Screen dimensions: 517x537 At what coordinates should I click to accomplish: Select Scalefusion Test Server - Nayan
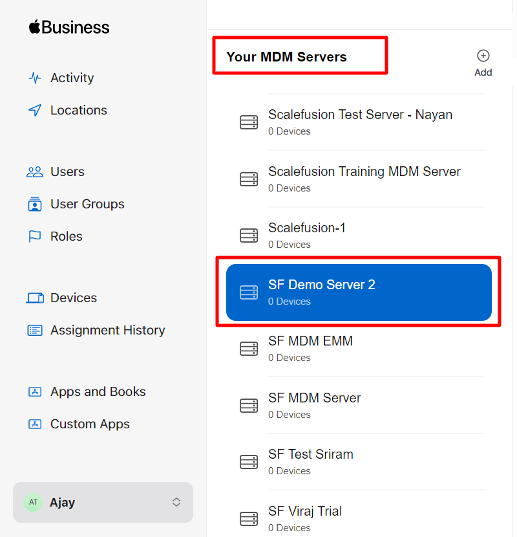tap(361, 115)
